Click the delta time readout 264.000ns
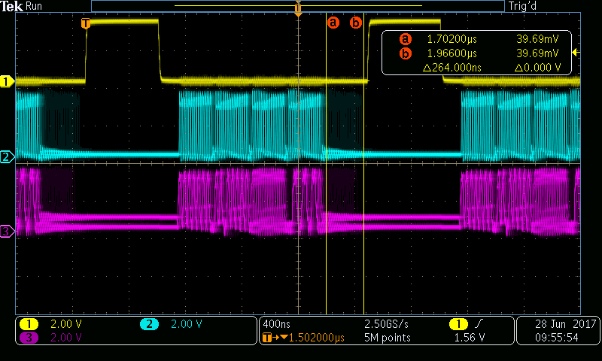602x361 pixels. (452, 68)
